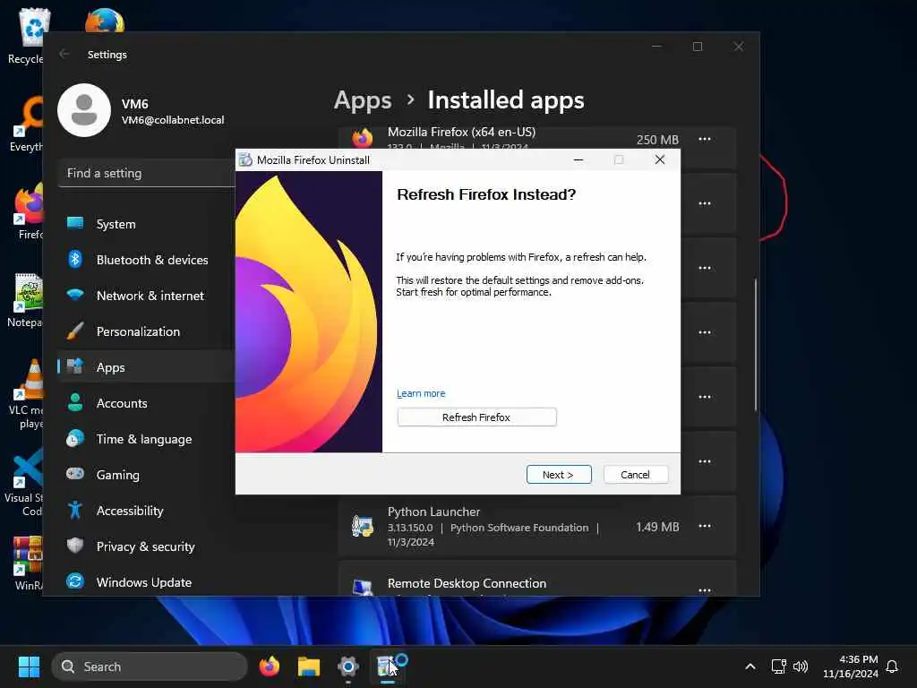This screenshot has height=688, width=917.
Task: Cancel the Firefox uninstall dialog
Action: coord(635,475)
